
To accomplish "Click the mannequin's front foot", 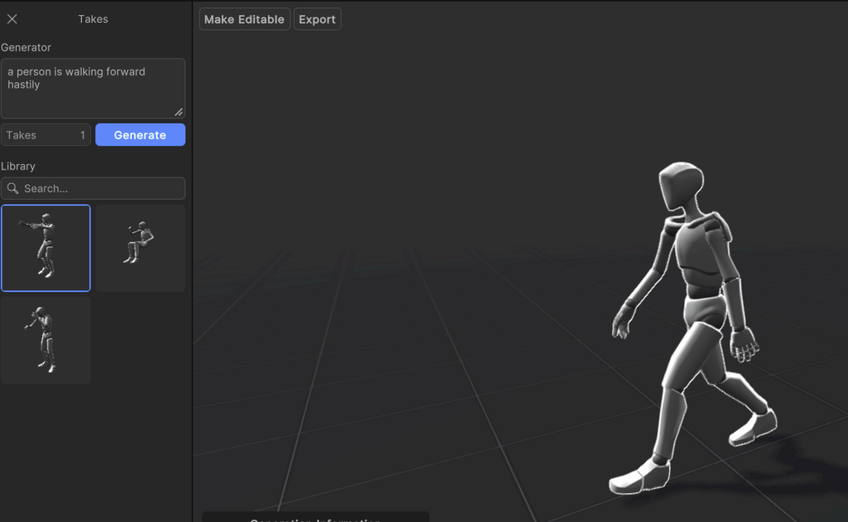I will [x=639, y=477].
